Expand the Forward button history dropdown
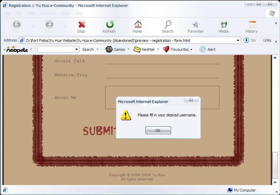The image size is (280, 195). click(x=65, y=26)
